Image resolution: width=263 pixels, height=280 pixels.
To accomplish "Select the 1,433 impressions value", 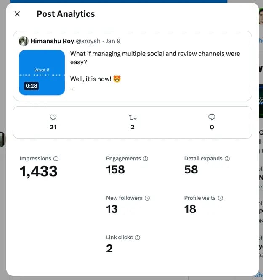I will [x=39, y=171].
